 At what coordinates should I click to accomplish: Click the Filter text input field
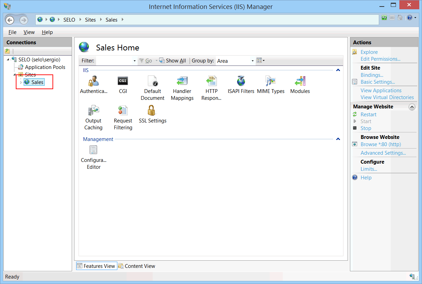point(114,61)
